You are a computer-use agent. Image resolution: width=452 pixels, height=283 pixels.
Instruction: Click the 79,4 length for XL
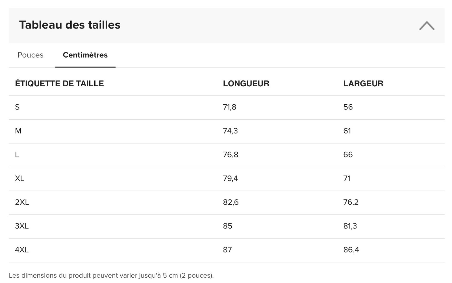pyautogui.click(x=230, y=179)
